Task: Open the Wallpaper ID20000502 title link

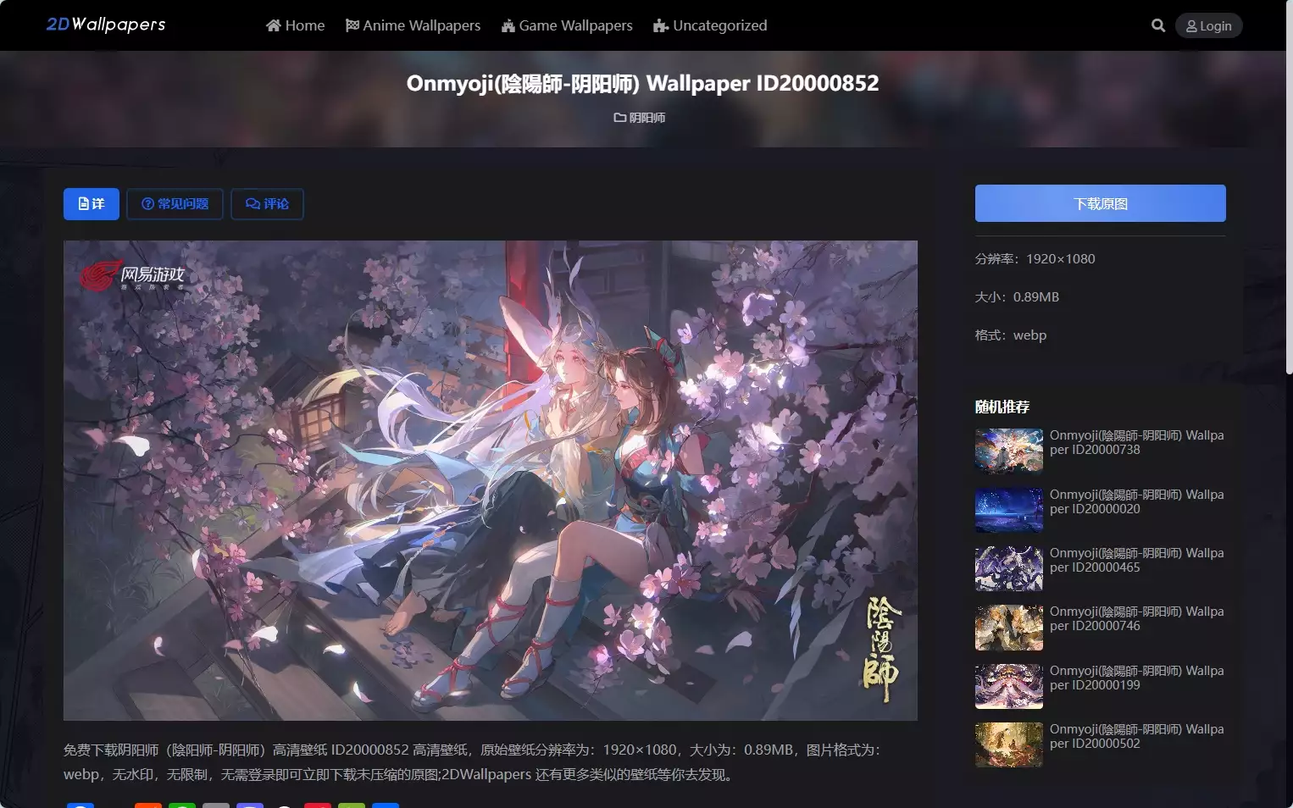Action: pos(1137,736)
